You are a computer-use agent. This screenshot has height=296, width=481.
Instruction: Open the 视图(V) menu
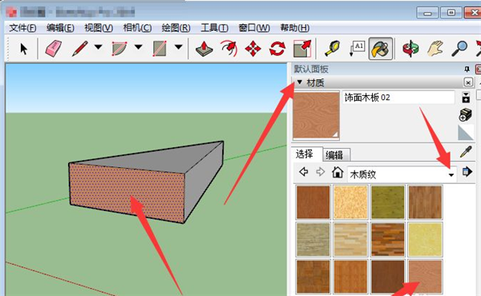point(99,28)
